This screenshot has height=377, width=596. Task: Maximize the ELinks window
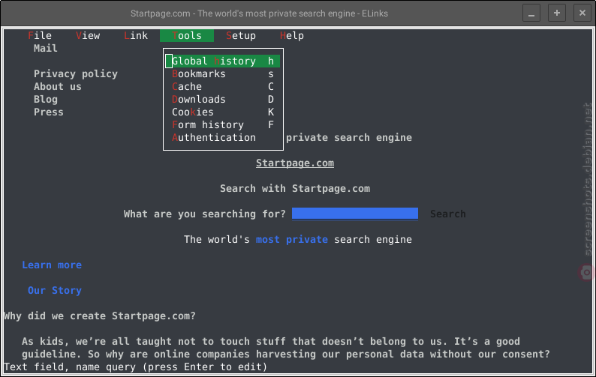point(557,13)
